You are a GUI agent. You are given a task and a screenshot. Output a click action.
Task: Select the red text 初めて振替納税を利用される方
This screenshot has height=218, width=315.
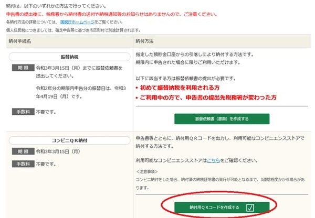tap(180, 88)
